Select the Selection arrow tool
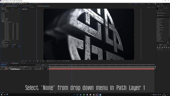This screenshot has height=96, width=170. 1,4
